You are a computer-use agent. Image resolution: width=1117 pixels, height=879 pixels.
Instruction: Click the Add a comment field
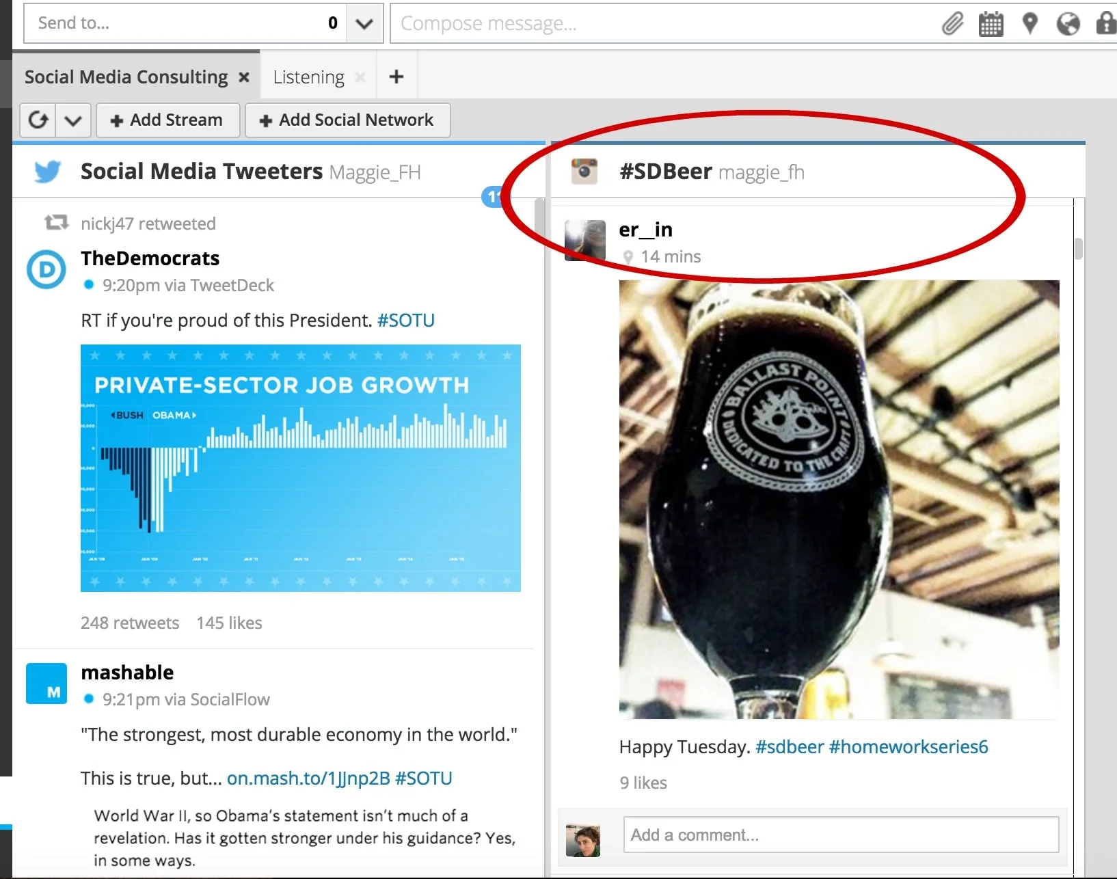point(841,835)
